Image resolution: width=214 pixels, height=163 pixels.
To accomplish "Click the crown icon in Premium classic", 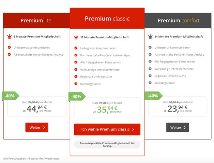I will 76,37.
